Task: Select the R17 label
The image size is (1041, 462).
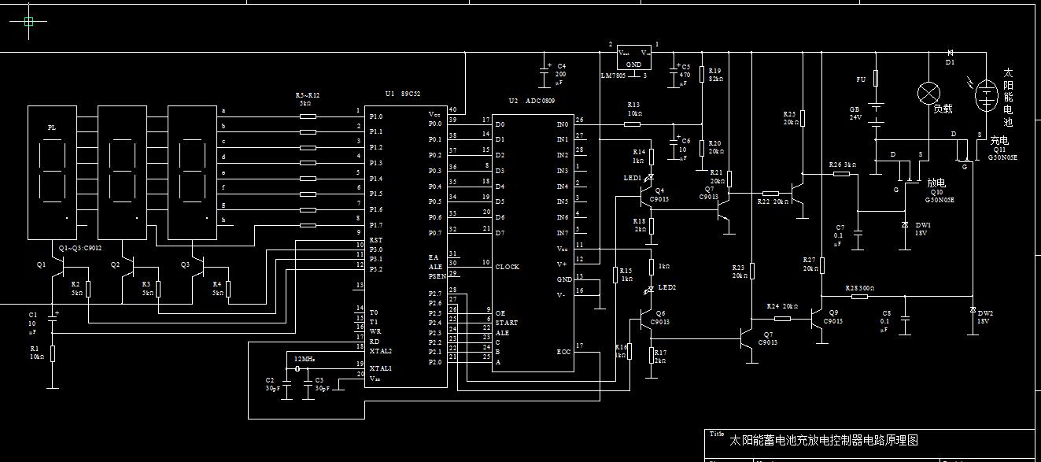Action: click(660, 353)
